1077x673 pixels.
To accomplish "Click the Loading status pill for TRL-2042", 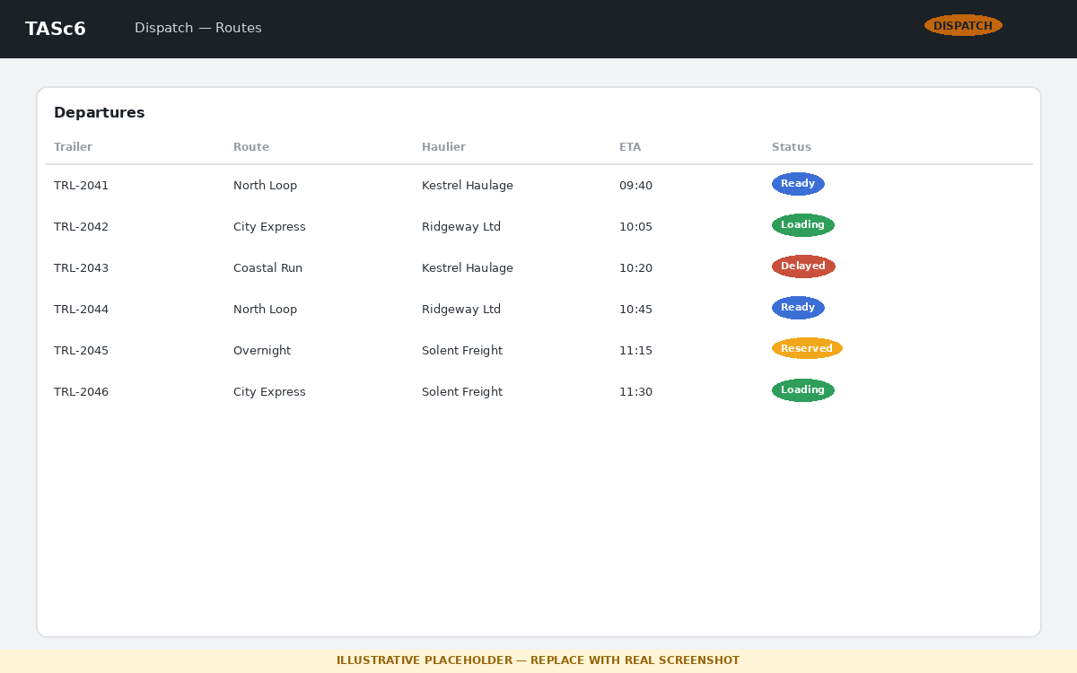I will [803, 225].
